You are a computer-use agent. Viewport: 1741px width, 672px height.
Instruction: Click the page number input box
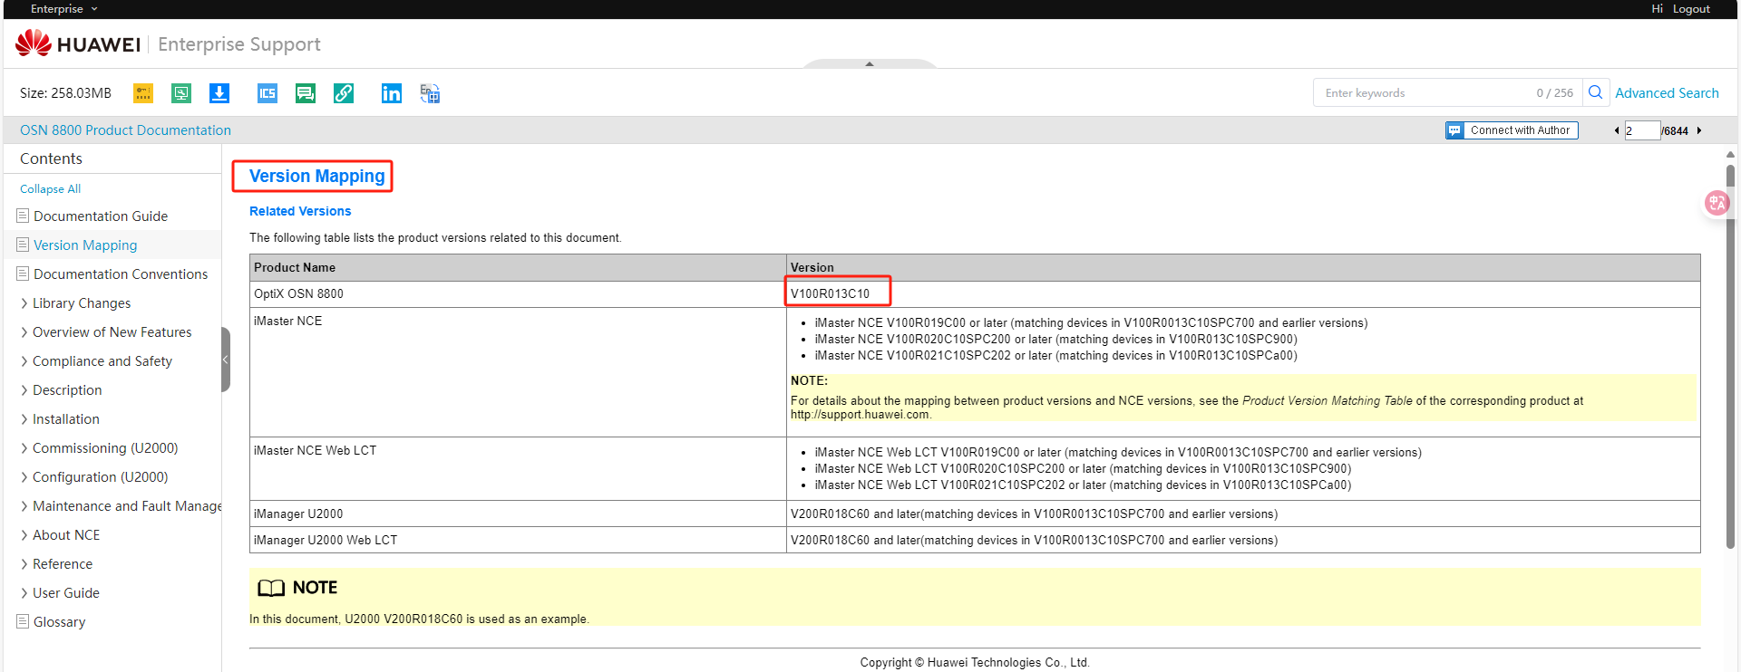pos(1641,130)
